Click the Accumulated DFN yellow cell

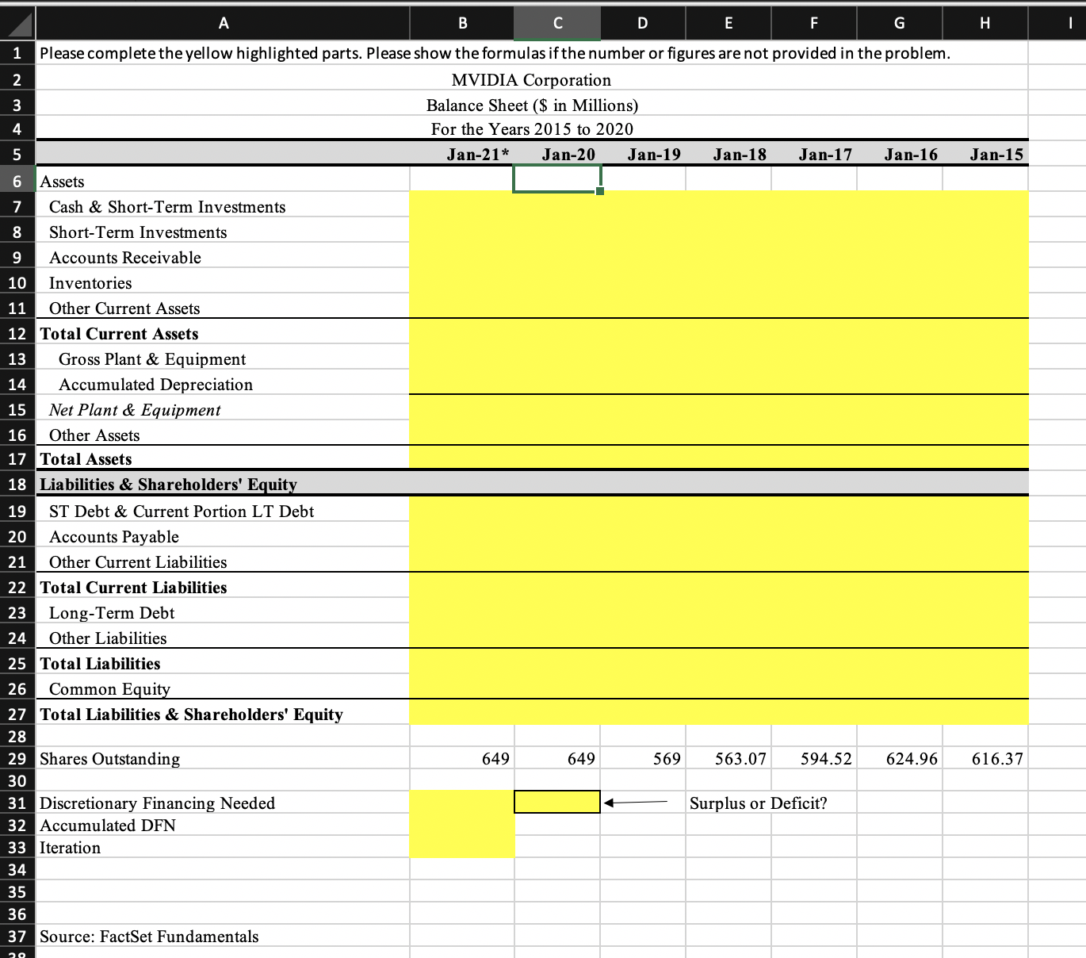462,825
